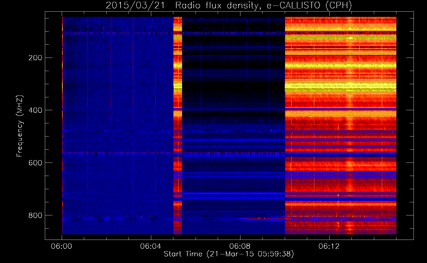
Task: Select the 'Start Time (21-Mar-15 05:59:38)' label
Action: tap(229, 254)
